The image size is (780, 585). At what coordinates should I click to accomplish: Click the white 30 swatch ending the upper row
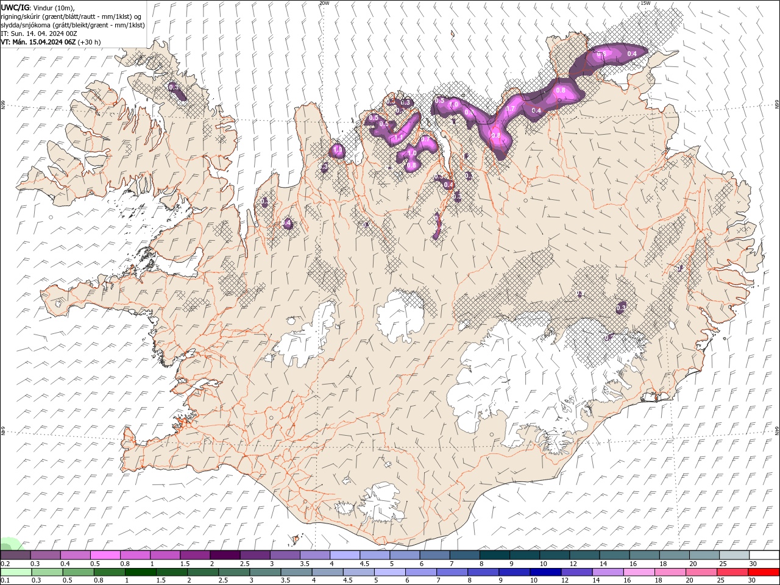[x=764, y=555]
